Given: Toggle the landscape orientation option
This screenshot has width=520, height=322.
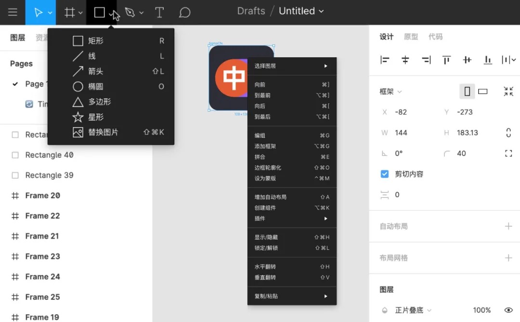Looking at the screenshot, I should [483, 91].
